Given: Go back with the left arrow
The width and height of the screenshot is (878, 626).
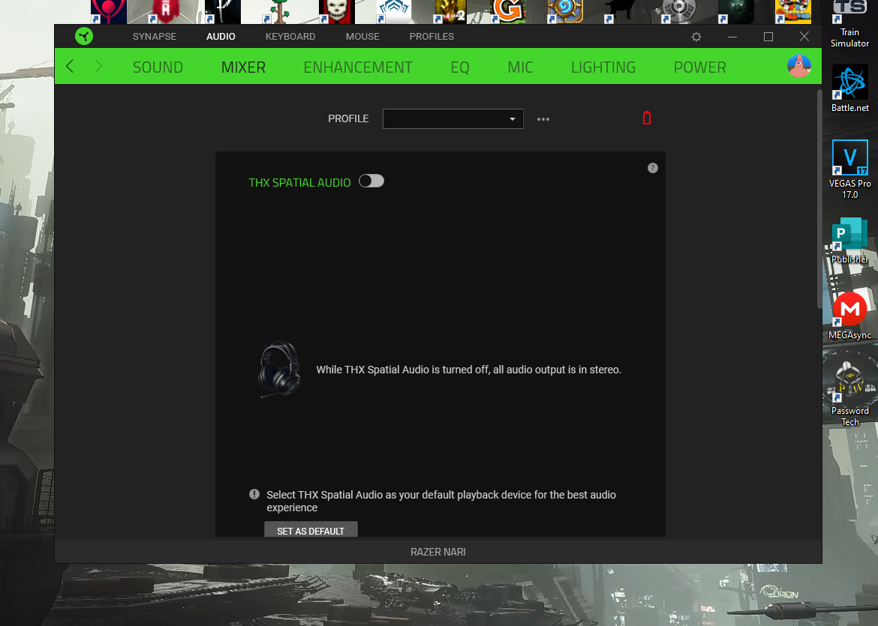Looking at the screenshot, I should (70, 67).
